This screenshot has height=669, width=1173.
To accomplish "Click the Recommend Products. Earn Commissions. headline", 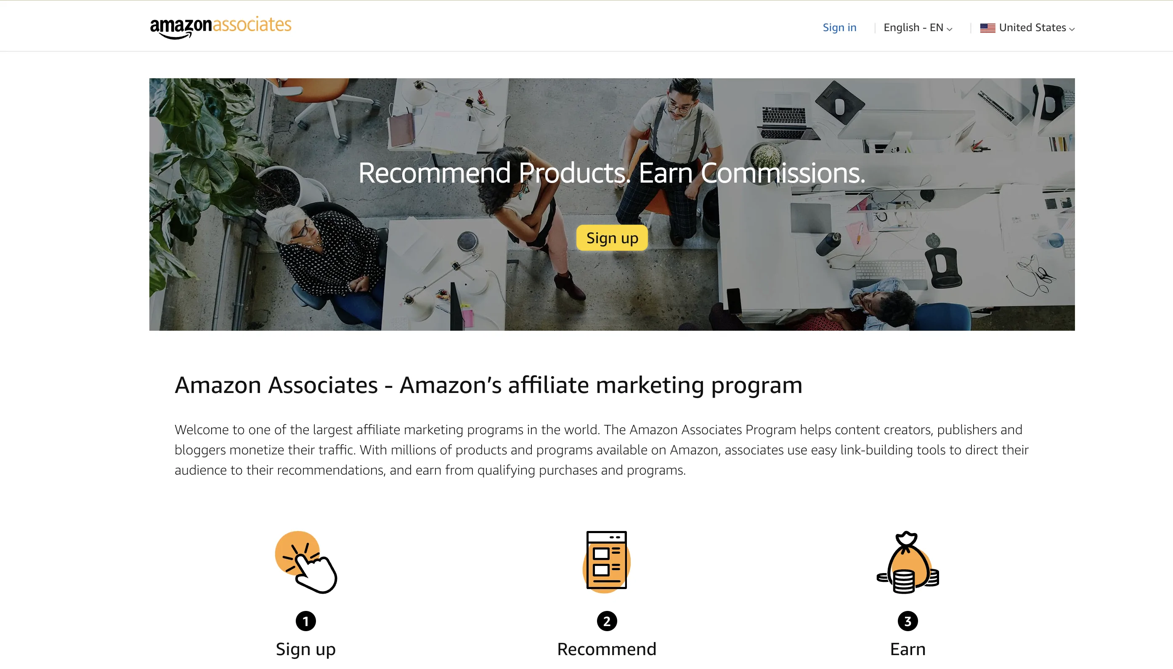I will click(x=612, y=173).
